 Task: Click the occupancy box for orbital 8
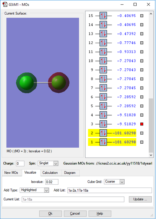click(103, 79)
